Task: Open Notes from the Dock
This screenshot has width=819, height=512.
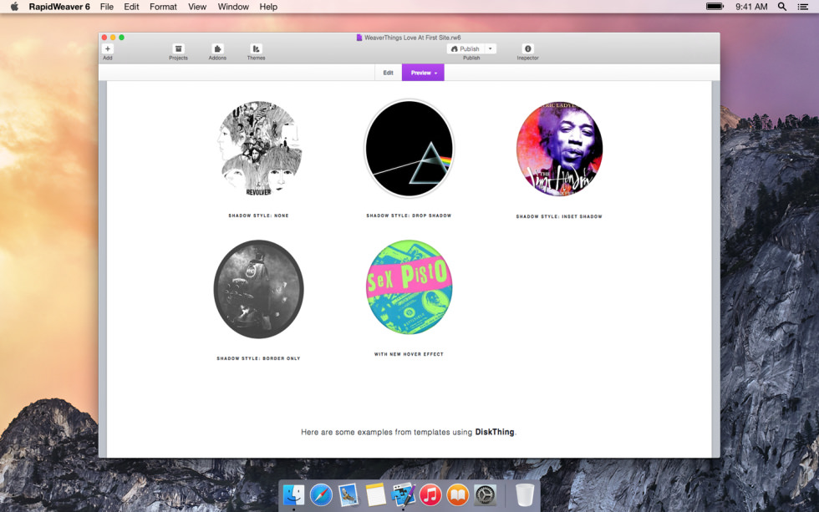Action: pos(375,494)
